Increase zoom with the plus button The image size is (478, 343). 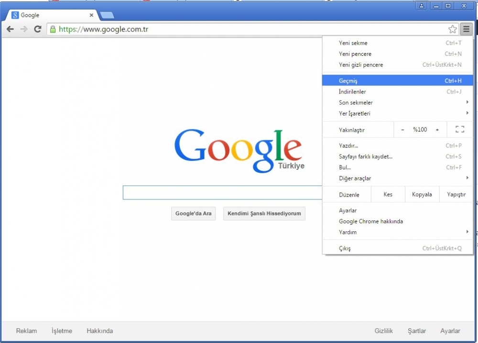(437, 130)
